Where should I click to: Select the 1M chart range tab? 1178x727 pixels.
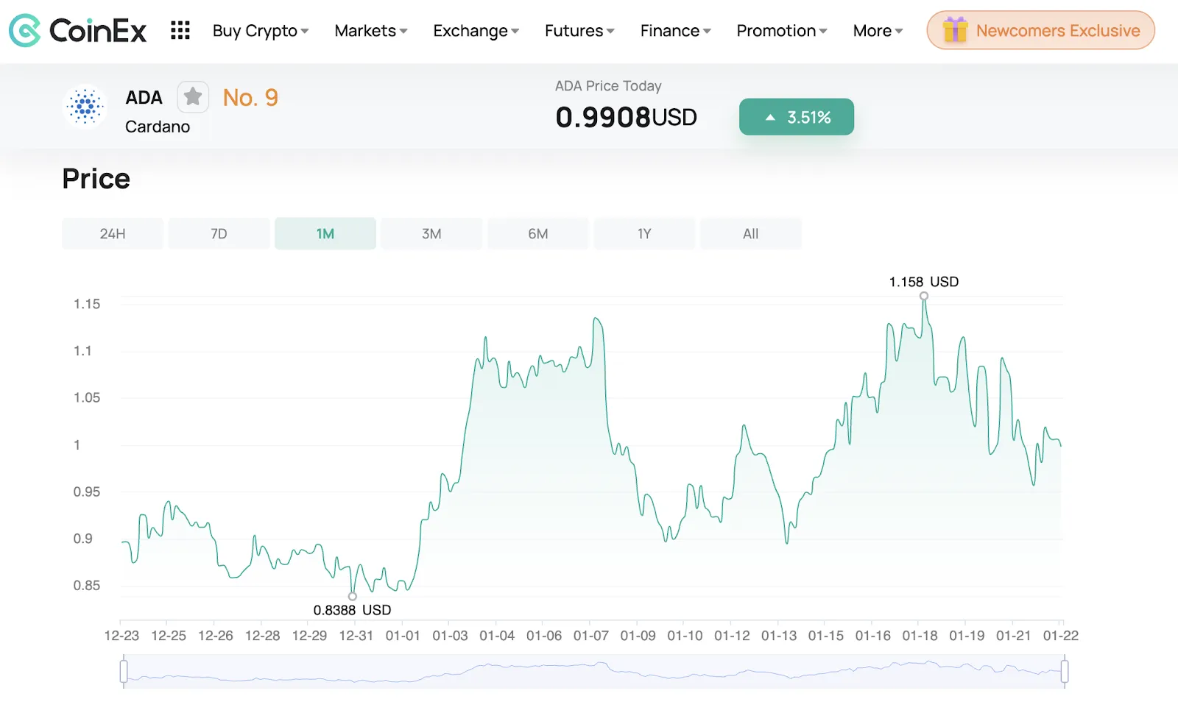coord(325,233)
